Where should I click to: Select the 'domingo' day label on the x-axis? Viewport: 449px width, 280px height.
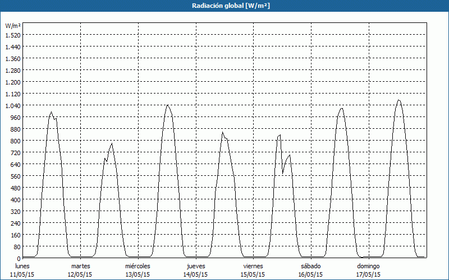click(x=368, y=266)
